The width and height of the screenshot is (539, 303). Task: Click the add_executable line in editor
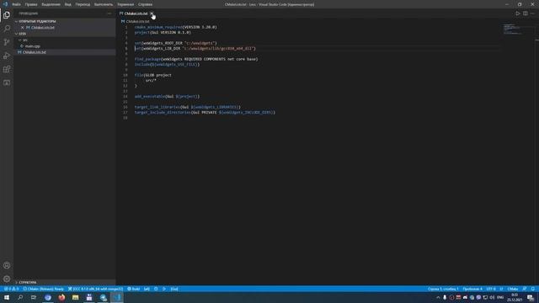(x=167, y=97)
